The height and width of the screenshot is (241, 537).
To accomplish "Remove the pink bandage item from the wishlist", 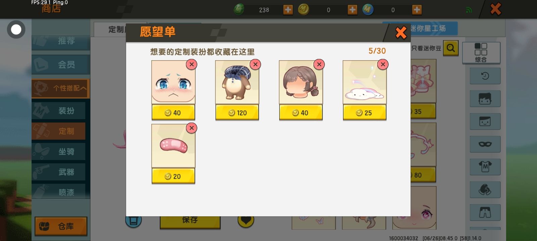I will coord(192,128).
